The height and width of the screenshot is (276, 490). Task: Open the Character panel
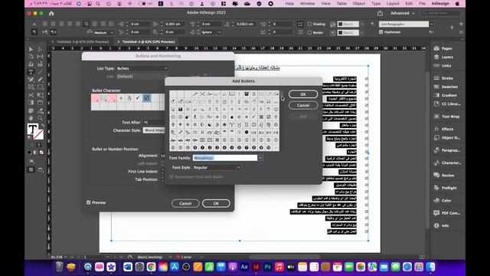pos(447,163)
